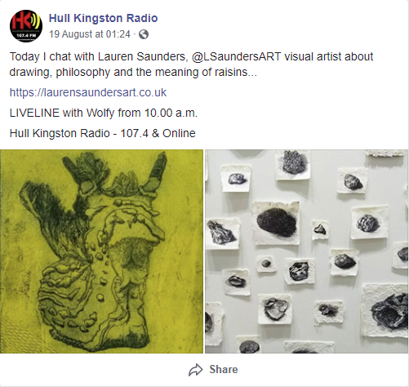Click the "meaning of raisins..." text
Image resolution: width=409 pixels, height=387 pixels.
[x=206, y=73]
